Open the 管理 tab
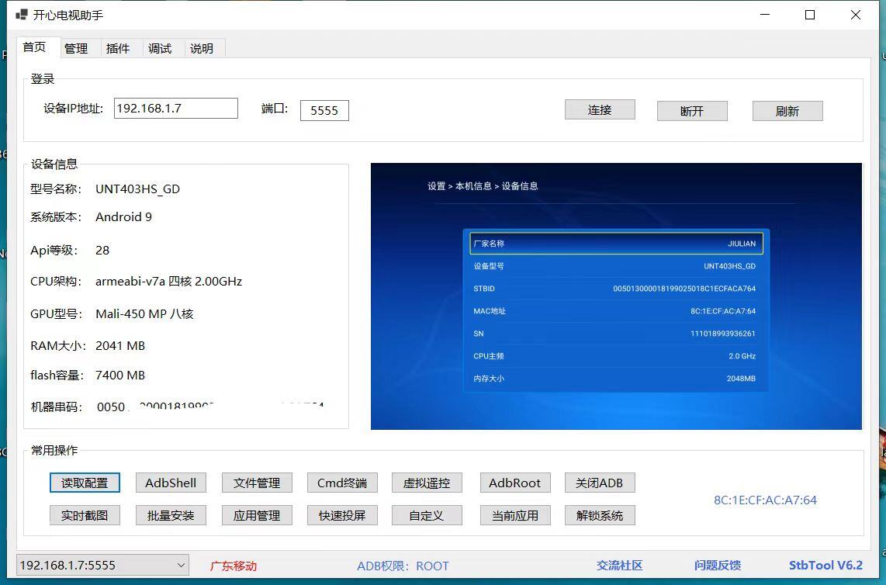Viewport: 886px width, 585px height. pyautogui.click(x=76, y=48)
